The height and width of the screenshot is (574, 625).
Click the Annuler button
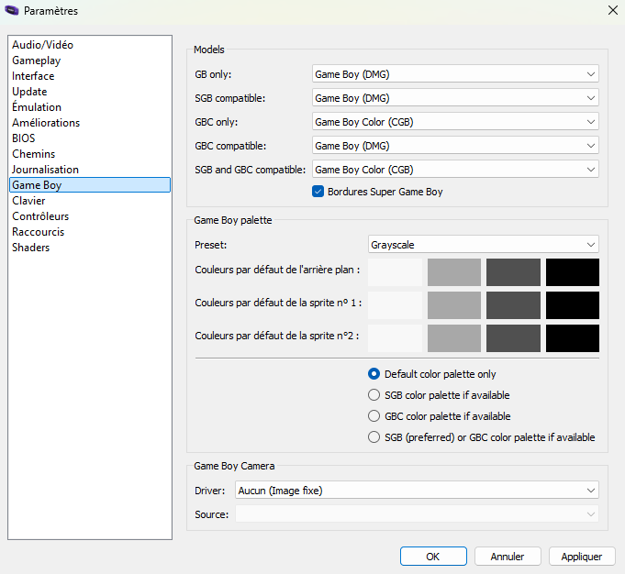pos(508,557)
